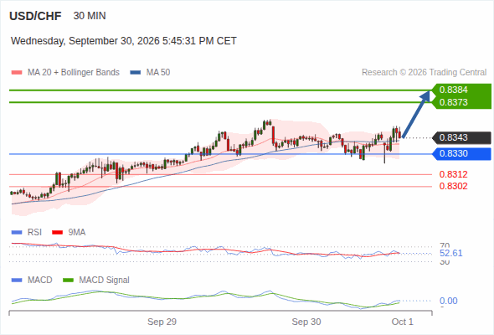Click the 9MA red legend swatch

[x=57, y=233]
